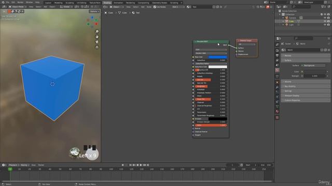Open the Material Output target dropdown

[247, 44]
